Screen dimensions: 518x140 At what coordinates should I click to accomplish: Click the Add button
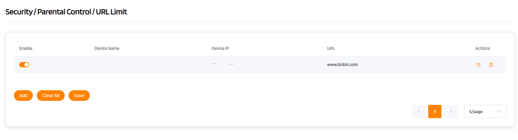click(23, 96)
